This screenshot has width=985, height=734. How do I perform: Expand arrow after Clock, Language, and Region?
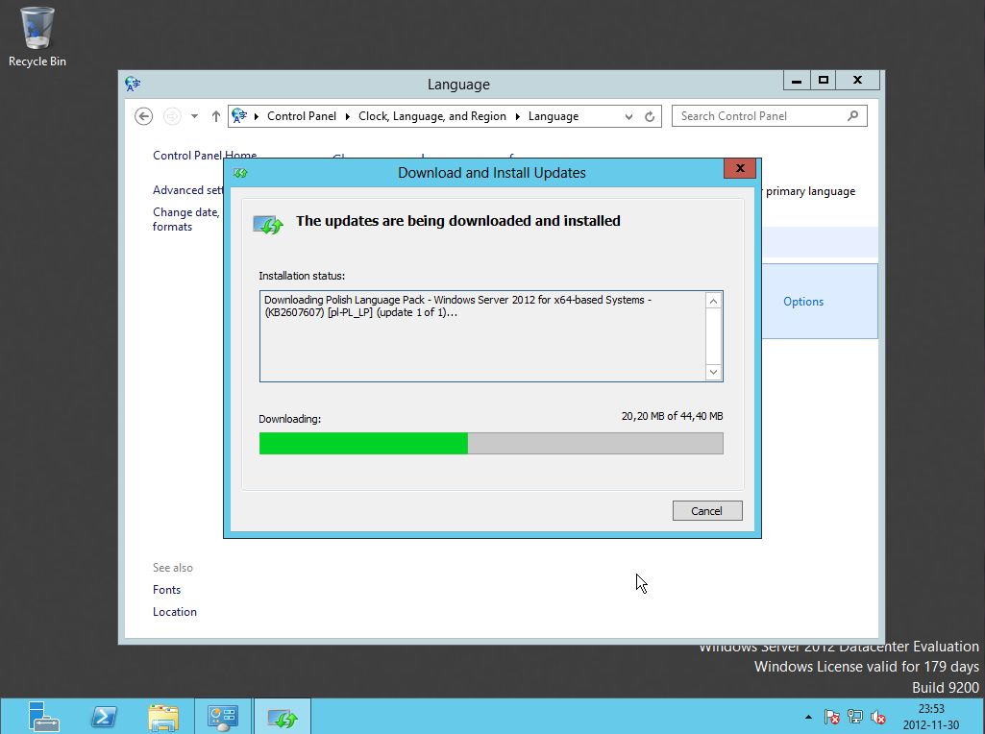tap(518, 116)
